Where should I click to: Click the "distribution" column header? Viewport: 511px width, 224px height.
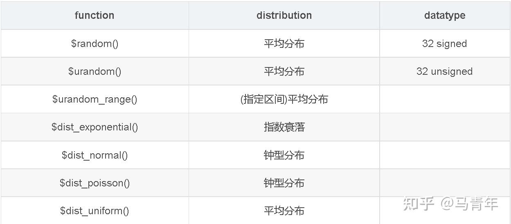284,16
